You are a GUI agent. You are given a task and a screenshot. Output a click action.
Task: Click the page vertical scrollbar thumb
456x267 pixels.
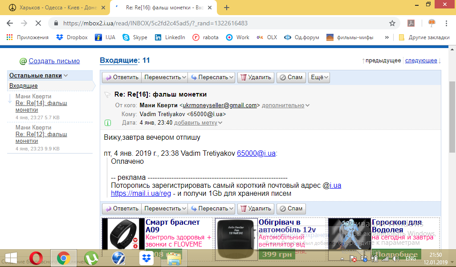[452, 117]
